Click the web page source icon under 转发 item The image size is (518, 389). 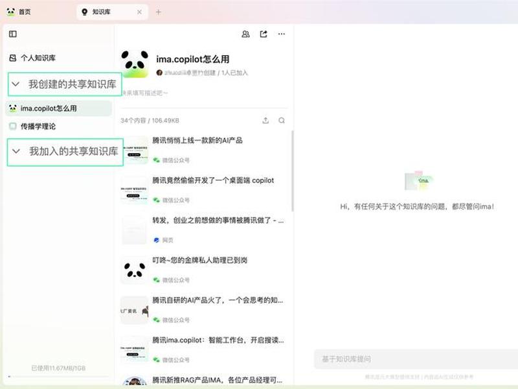[156, 240]
